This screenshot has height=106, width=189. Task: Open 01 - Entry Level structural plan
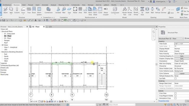(x=9, y=34)
